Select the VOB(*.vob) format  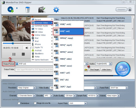click(68, 24)
